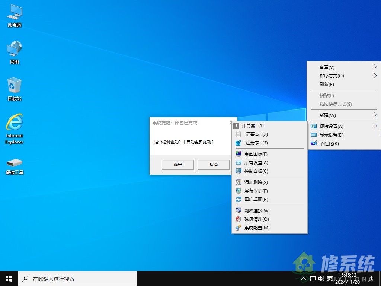Screen dimensions: 381x286
Task: Select the 回收站 recycle bin icon
Action: coord(15,89)
